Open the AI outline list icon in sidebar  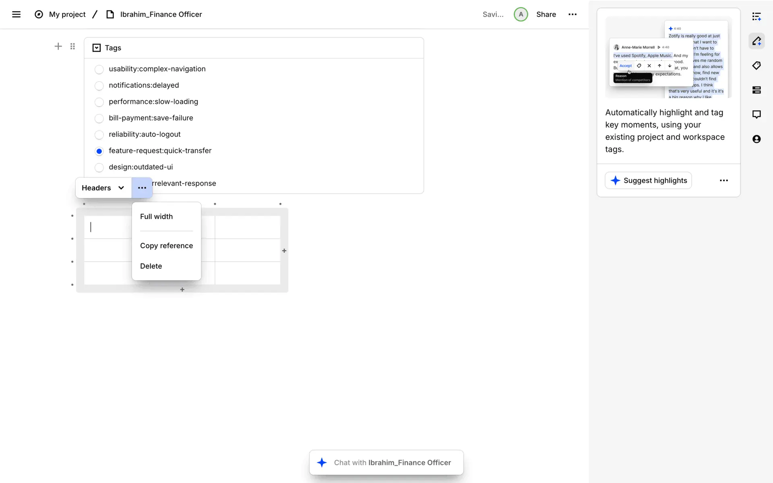756,17
